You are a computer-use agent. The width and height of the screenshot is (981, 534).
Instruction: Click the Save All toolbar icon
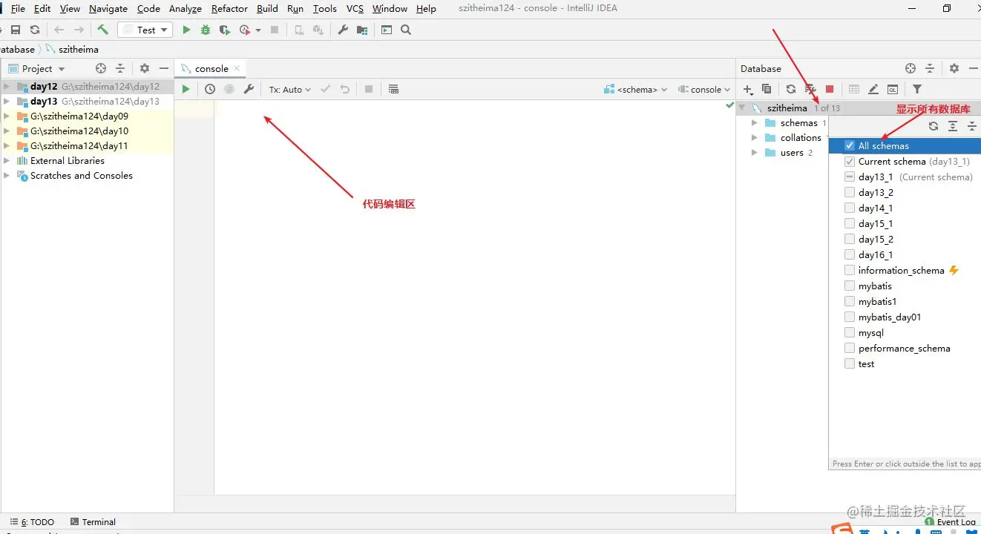coord(16,30)
